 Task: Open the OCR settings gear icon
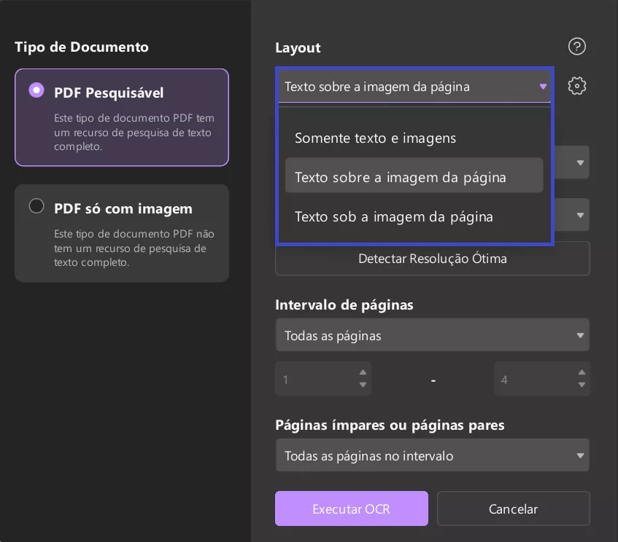(576, 85)
